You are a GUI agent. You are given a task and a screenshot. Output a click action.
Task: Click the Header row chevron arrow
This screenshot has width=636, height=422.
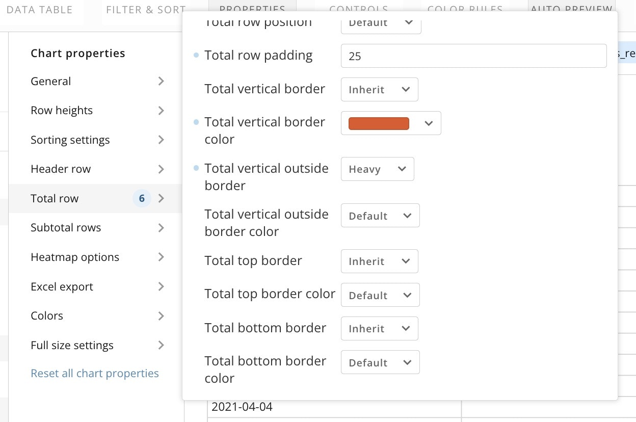tap(161, 169)
